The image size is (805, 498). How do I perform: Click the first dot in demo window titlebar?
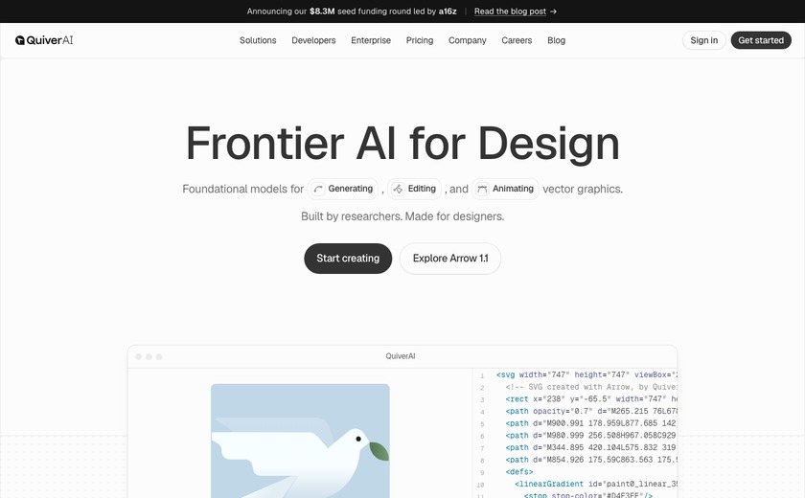(x=139, y=356)
